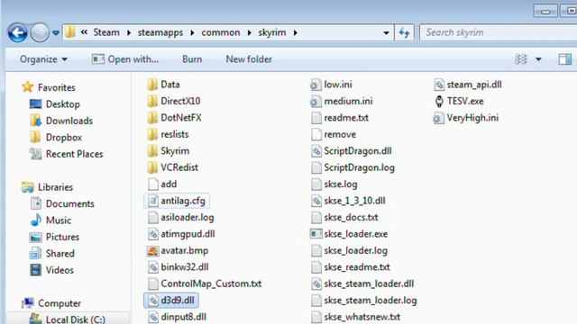
Task: Toggle the preview pane button
Action: point(565,59)
